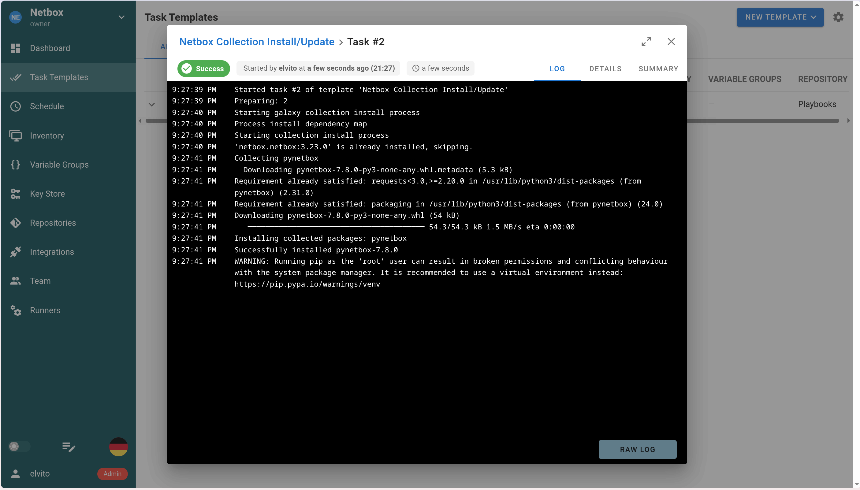Click the 'netbox.netbox:3.23.0' already installed line
Screen dimensions: 860x490
click(353, 147)
